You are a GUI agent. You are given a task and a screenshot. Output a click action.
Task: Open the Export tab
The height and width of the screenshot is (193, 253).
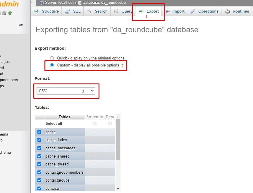click(149, 11)
